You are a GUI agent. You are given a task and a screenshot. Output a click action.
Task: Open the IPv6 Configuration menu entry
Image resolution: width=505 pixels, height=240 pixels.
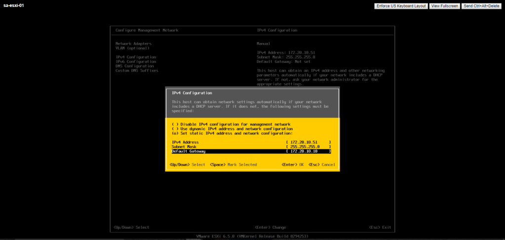coord(135,61)
